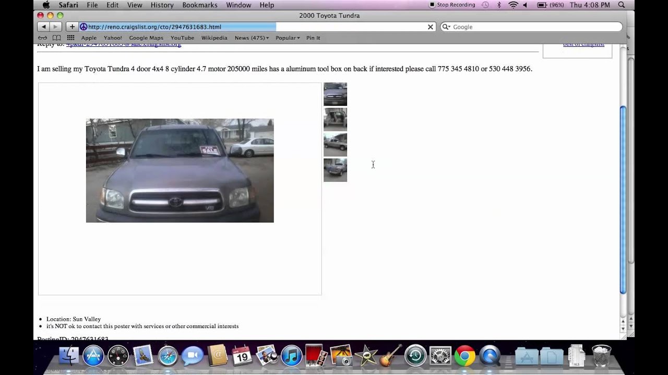Viewport: 668px width, 375px height.
Task: Expand the News (475) bookmarks dropdown
Action: point(252,37)
